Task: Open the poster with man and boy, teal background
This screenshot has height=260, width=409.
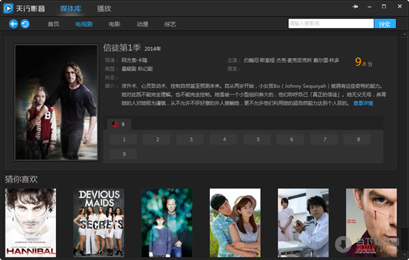Action: coord(167,222)
